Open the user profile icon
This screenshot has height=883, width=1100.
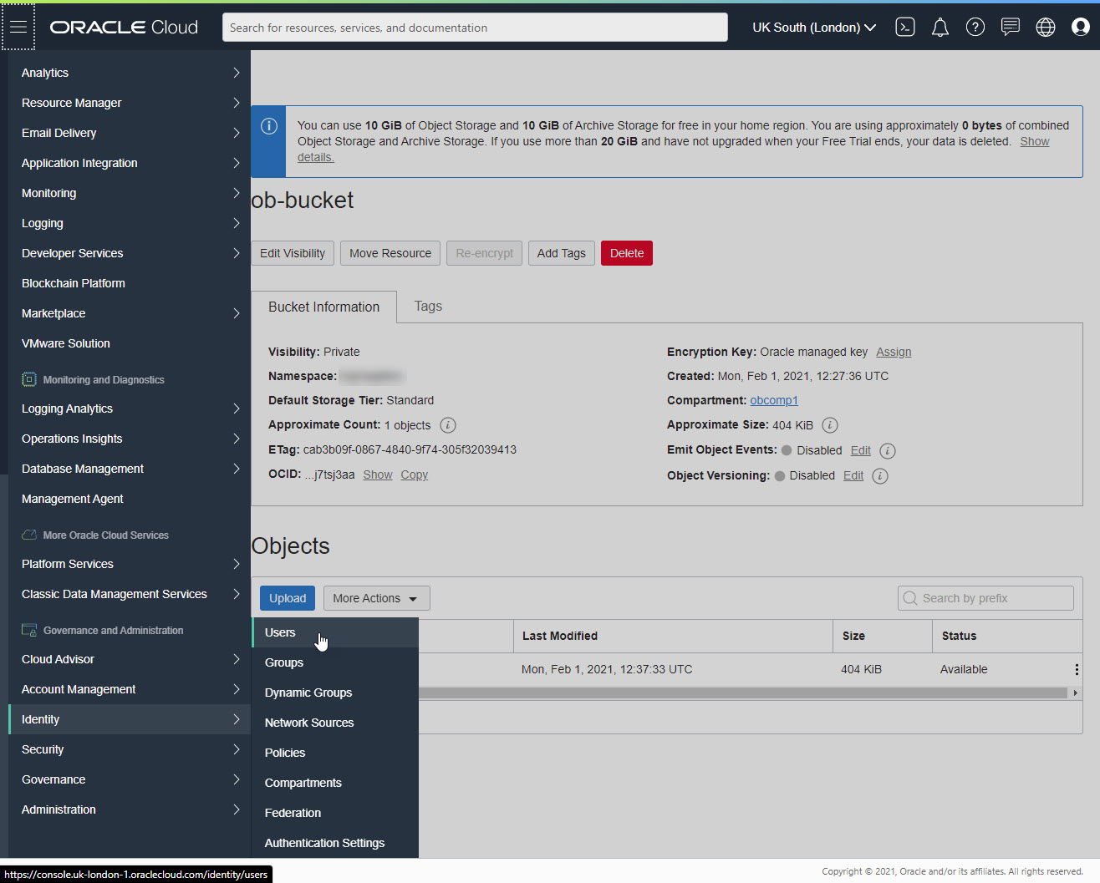click(1081, 28)
